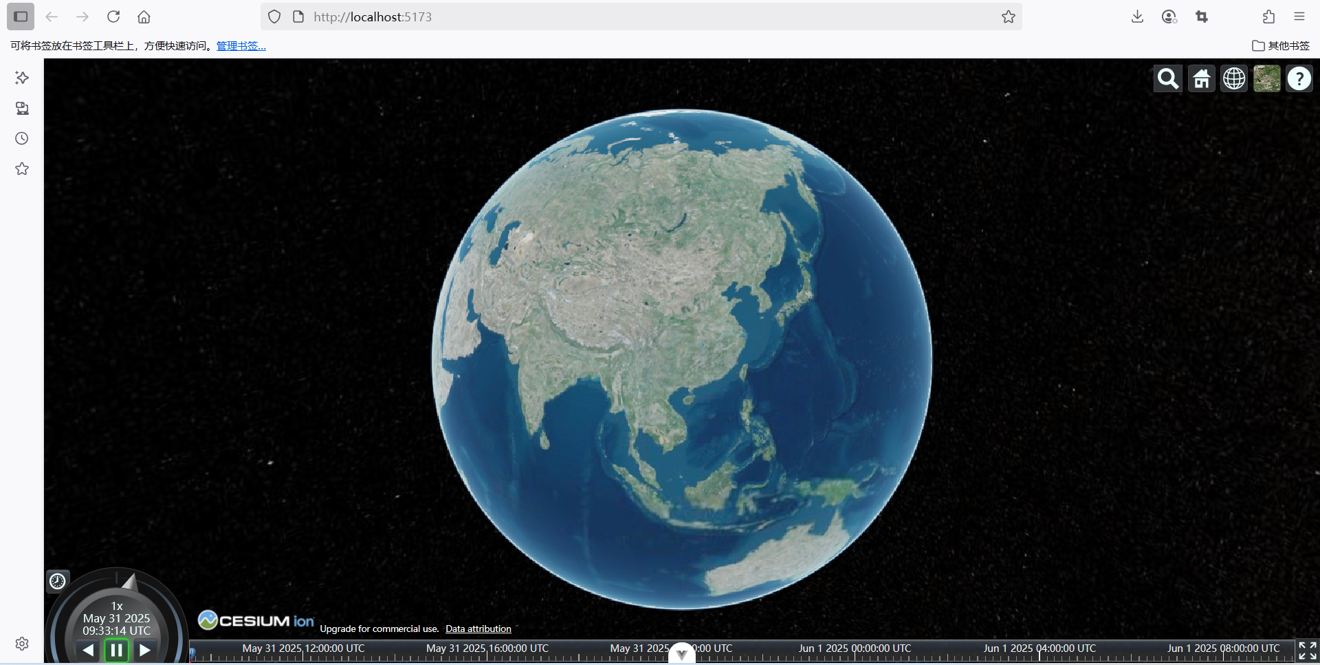1320x665 pixels.
Task: Open the scene mode picker globe icon
Action: pyautogui.click(x=1234, y=79)
